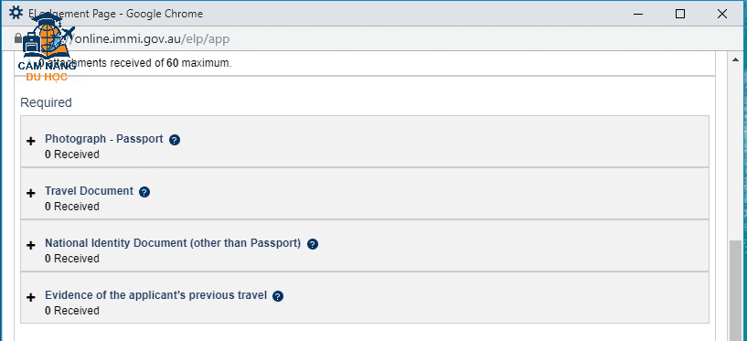The image size is (747, 341).
Task: View help for Evidence of previous travel
Action: [x=278, y=296]
